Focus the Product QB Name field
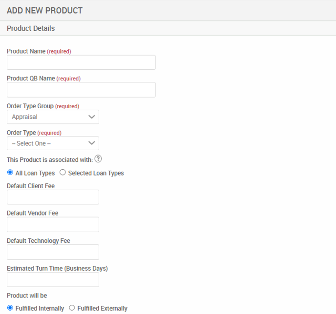Image resolution: width=336 pixels, height=314 pixels. (81, 90)
